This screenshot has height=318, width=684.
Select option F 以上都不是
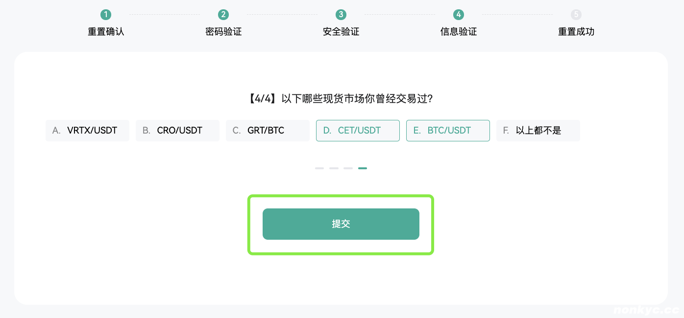click(538, 130)
